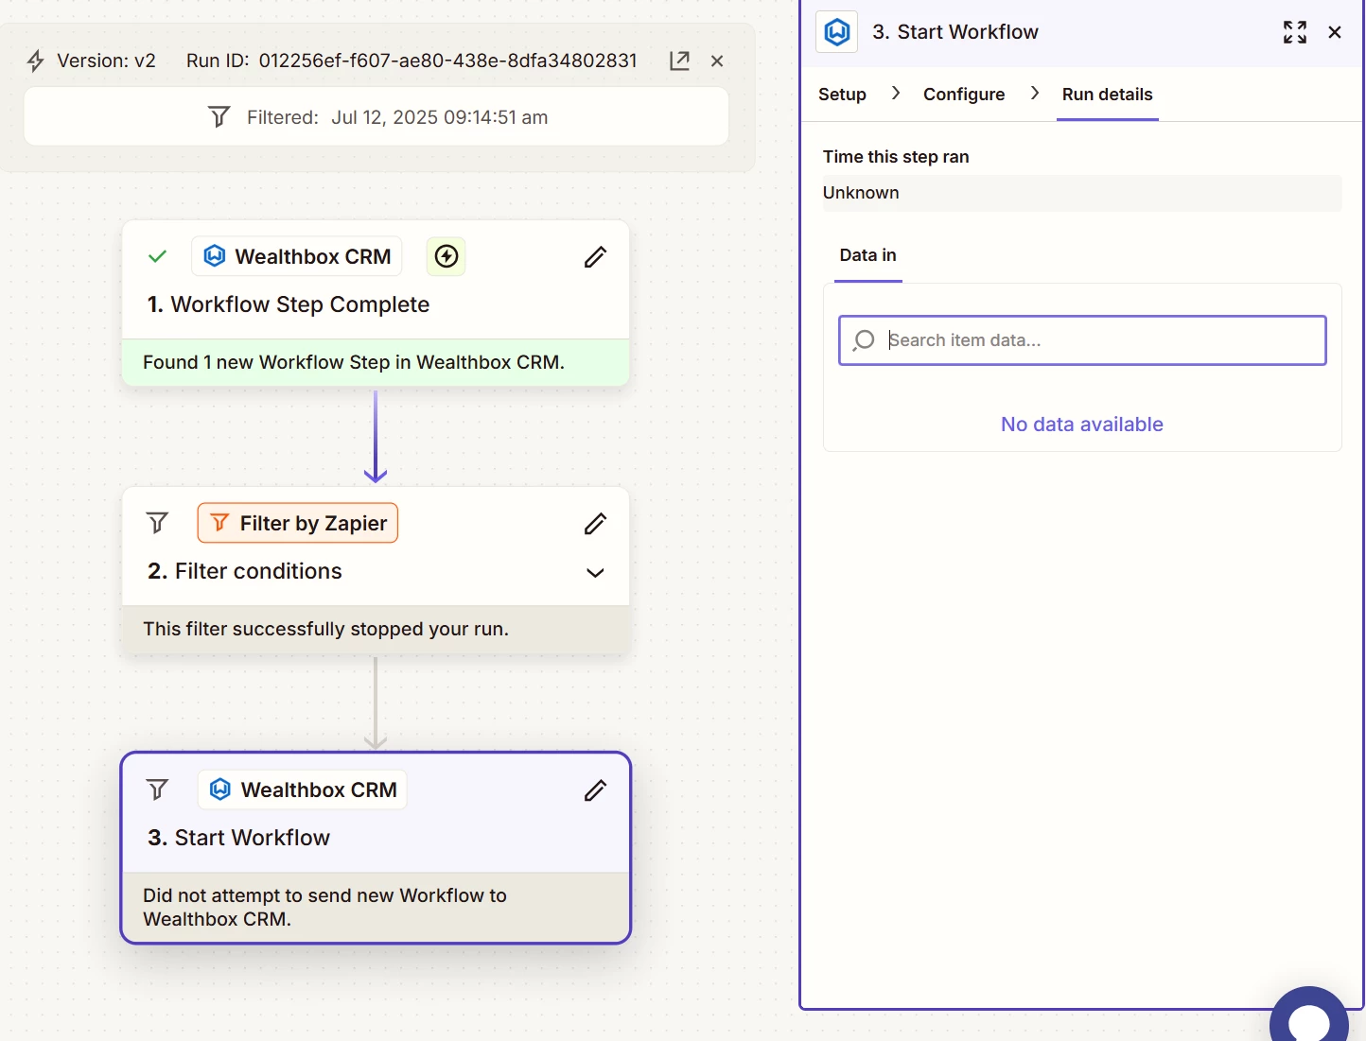Select the Data in tab
Image resolution: width=1366 pixels, height=1041 pixels.
[867, 255]
